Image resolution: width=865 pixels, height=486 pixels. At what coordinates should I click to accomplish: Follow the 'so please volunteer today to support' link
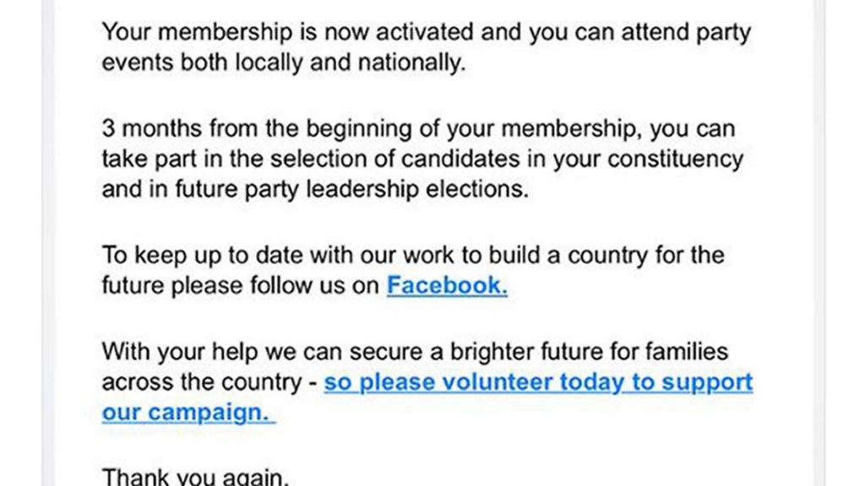coord(538,382)
